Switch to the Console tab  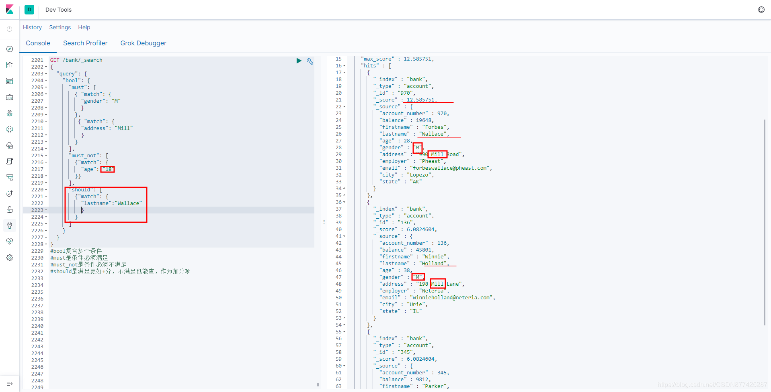click(38, 43)
